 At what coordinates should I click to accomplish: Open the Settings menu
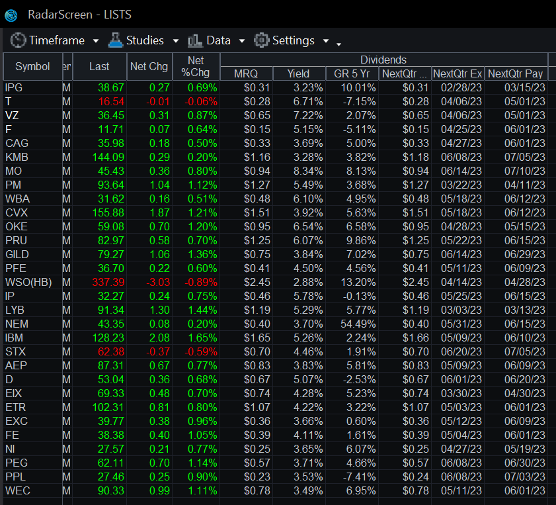(294, 40)
